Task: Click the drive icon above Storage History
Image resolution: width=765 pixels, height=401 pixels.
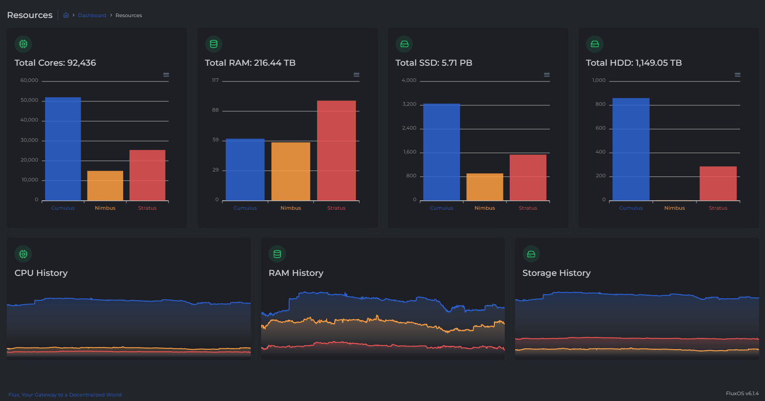Action: (x=531, y=254)
